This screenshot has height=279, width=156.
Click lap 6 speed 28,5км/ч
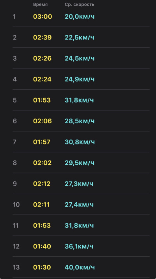(x=80, y=121)
